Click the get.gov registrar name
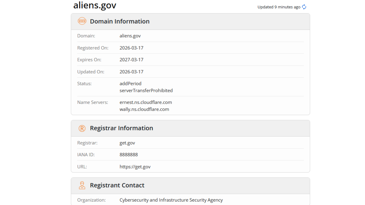Screen dimensions: 365x205 tap(127, 143)
